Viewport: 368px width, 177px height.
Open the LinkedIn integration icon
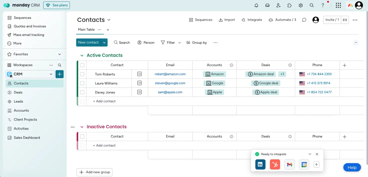click(x=260, y=164)
